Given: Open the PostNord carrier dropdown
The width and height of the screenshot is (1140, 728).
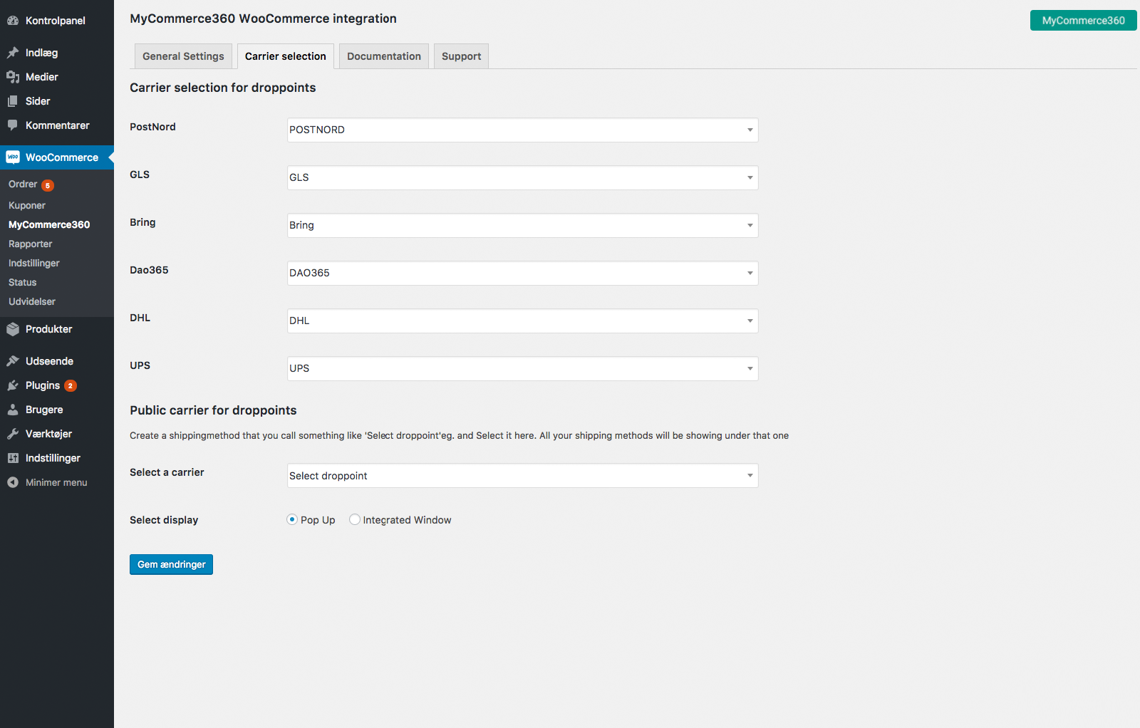Looking at the screenshot, I should click(522, 130).
